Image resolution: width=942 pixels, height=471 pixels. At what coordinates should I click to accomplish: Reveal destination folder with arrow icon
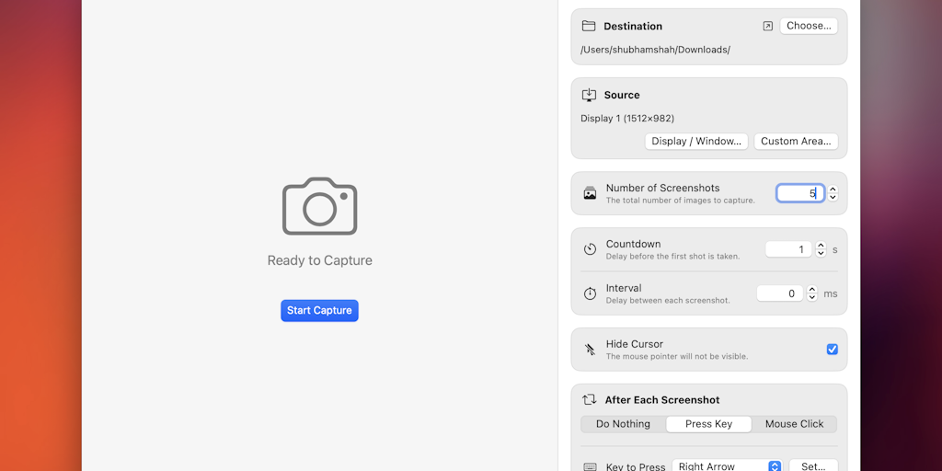(x=768, y=26)
